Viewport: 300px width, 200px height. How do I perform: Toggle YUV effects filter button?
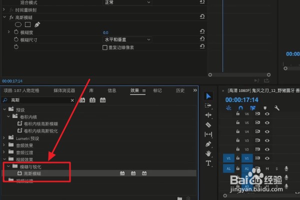click(x=102, y=100)
